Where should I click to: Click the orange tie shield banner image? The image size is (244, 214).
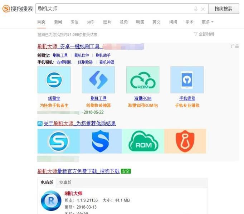pyautogui.click(x=185, y=141)
